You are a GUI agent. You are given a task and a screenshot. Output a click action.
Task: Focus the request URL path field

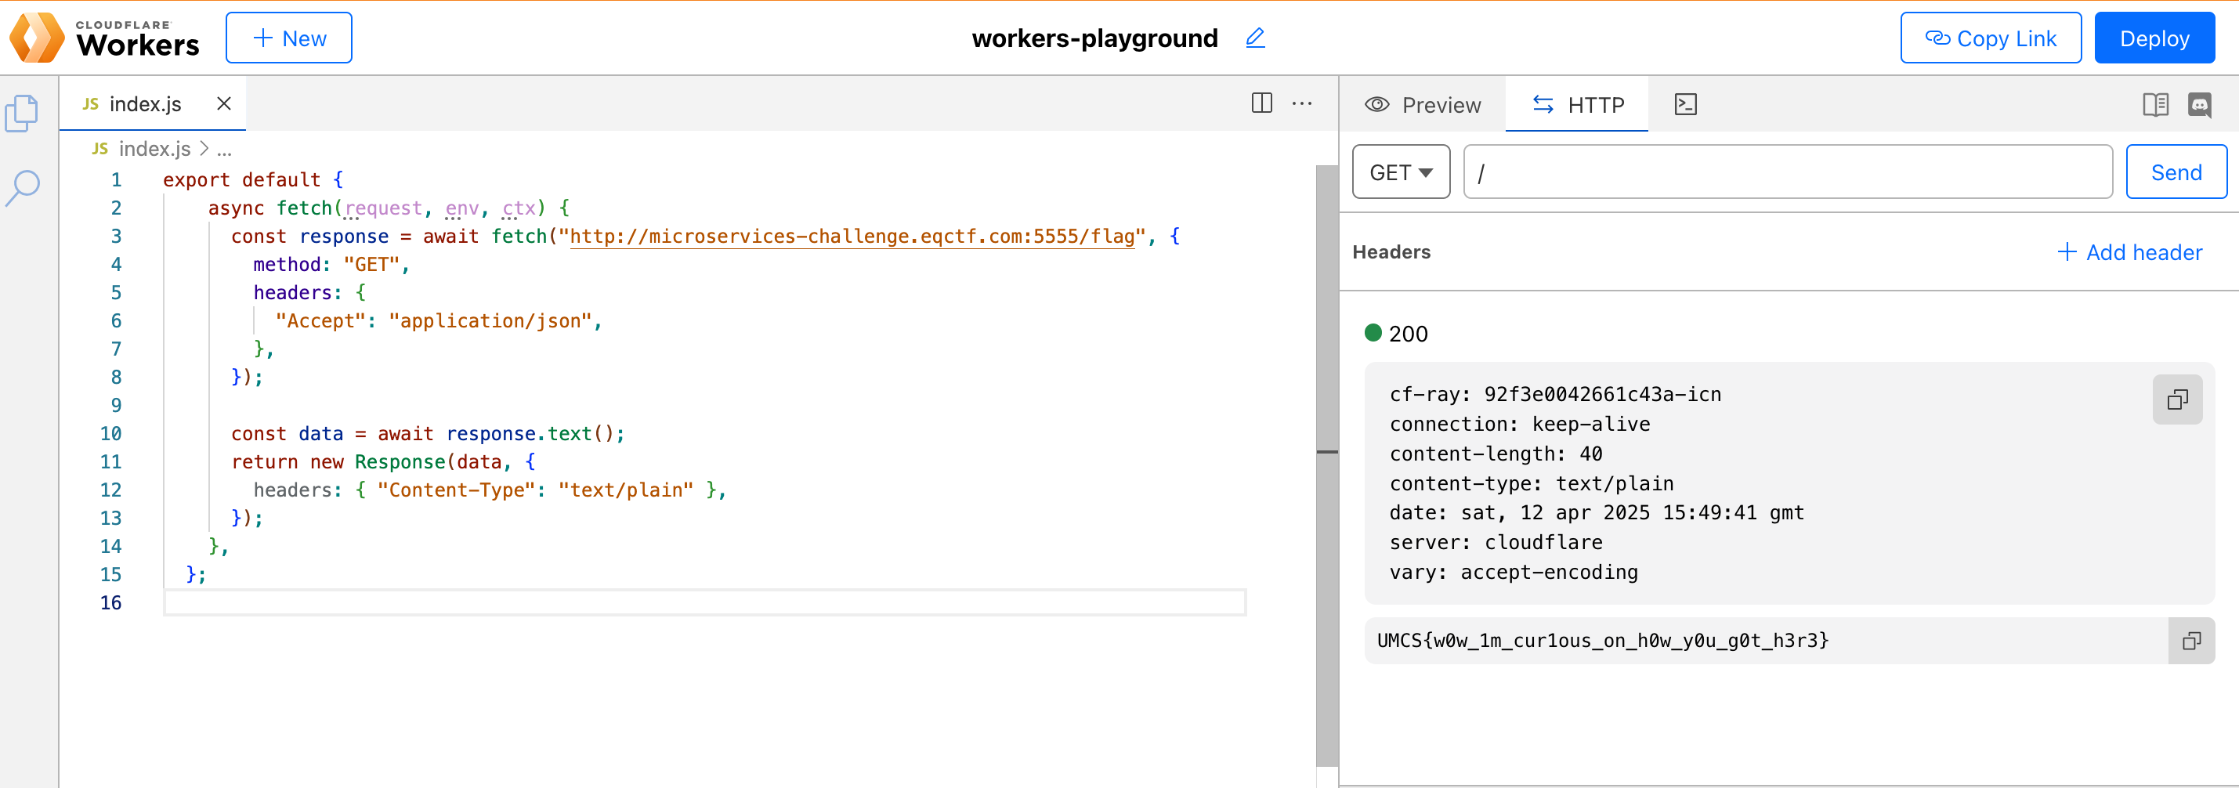(x=1788, y=172)
